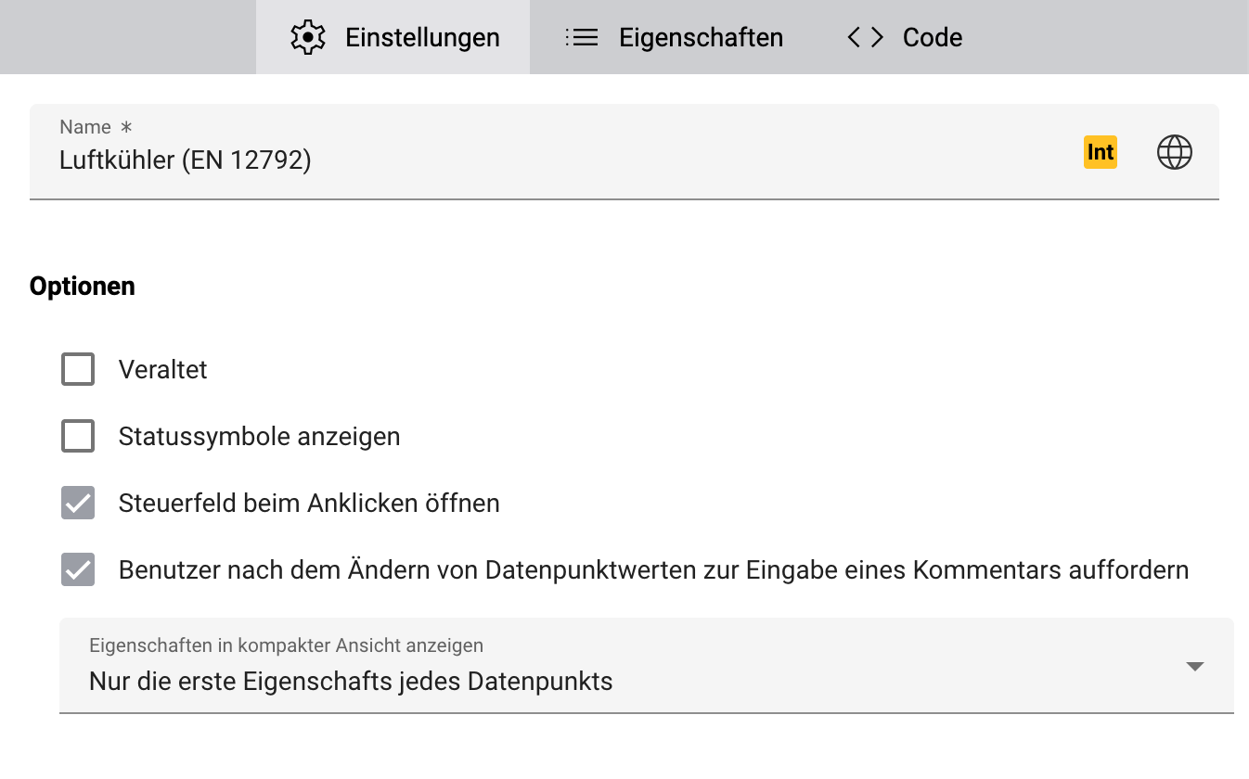Click the Benutzer nach dem Ändern label text
The height and width of the screenshot is (779, 1249).
(653, 569)
